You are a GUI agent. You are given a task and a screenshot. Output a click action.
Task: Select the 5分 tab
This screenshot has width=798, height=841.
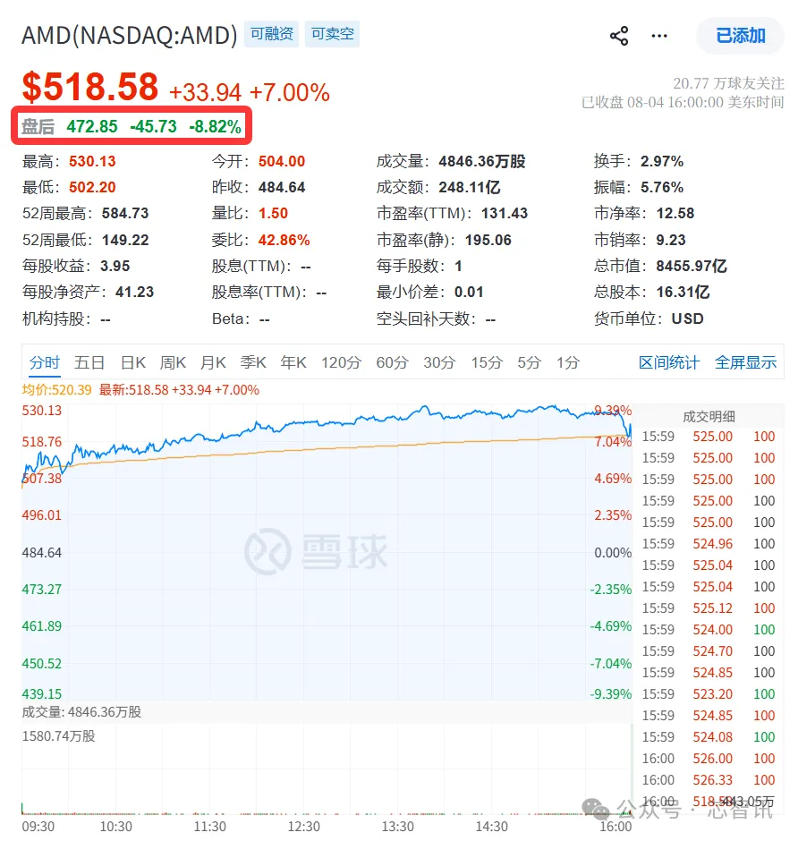[530, 362]
